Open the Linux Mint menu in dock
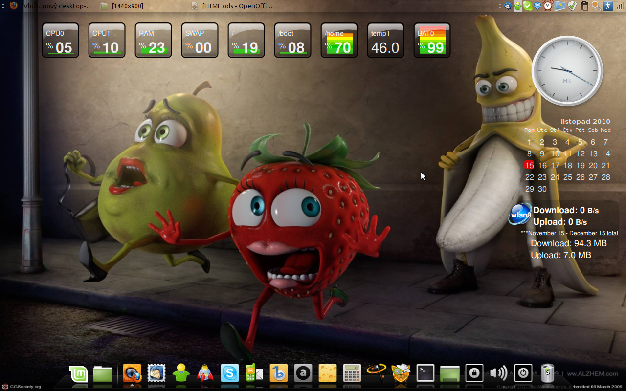Image resolution: width=626 pixels, height=391 pixels. click(x=78, y=374)
